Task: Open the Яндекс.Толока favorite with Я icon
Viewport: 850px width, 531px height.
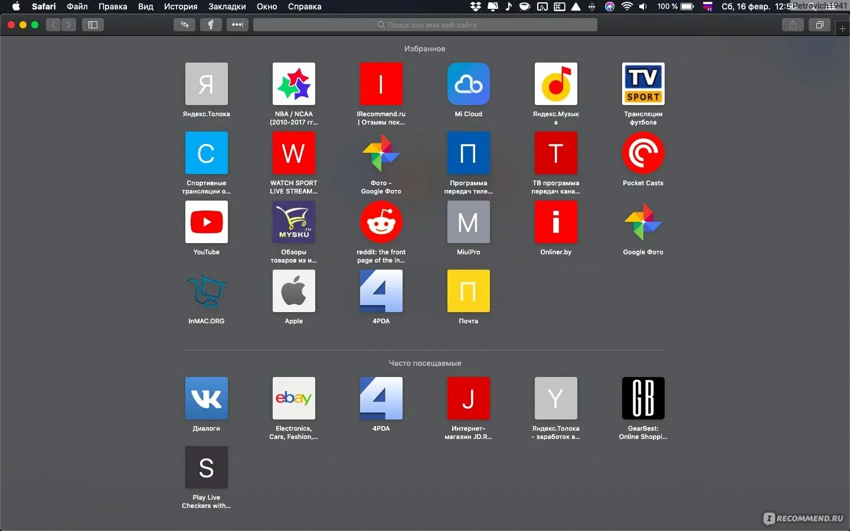Action: pyautogui.click(x=206, y=84)
